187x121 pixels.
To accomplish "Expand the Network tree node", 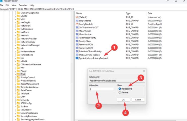I will (15, 35).
